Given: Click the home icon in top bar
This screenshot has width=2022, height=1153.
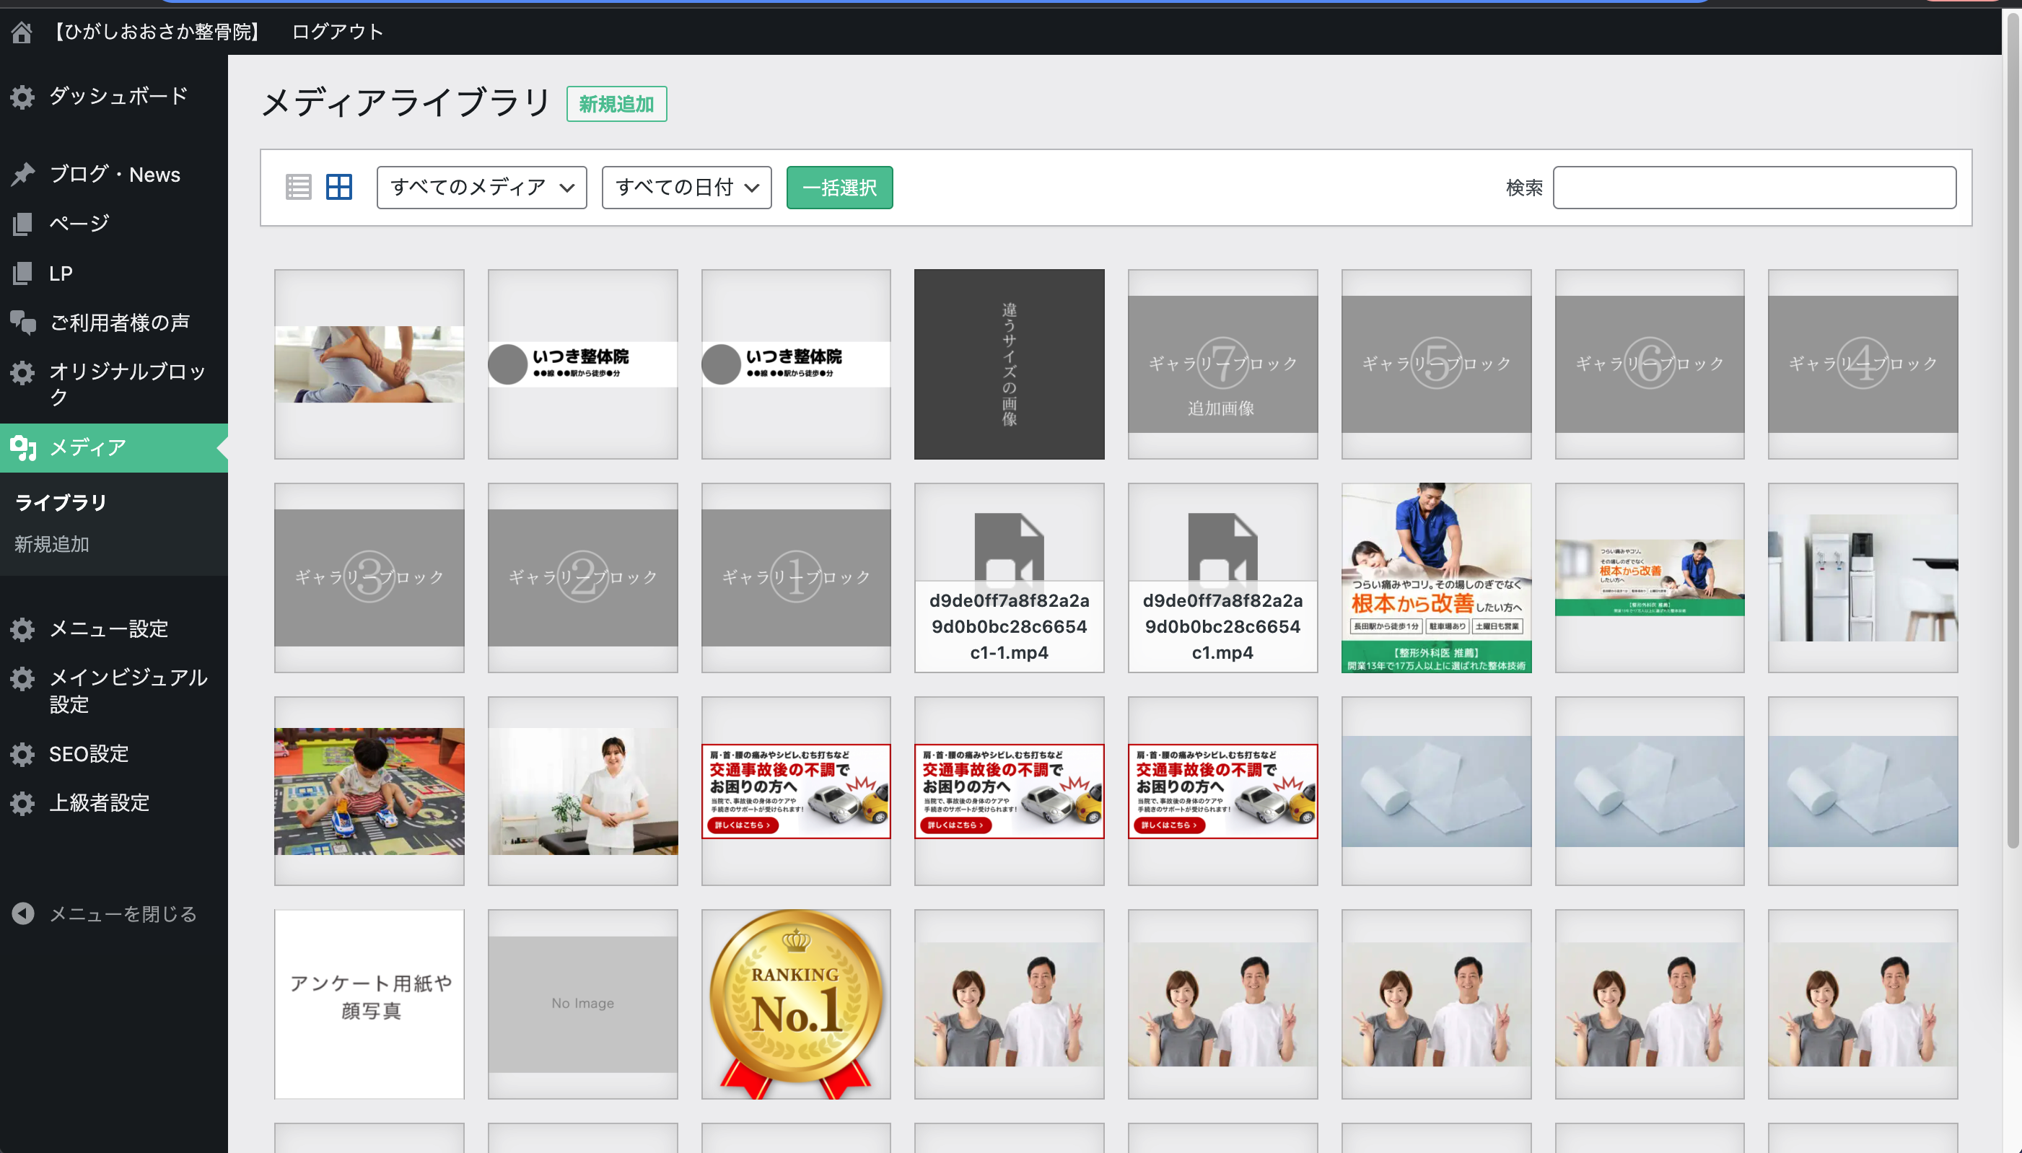Looking at the screenshot, I should [22, 32].
